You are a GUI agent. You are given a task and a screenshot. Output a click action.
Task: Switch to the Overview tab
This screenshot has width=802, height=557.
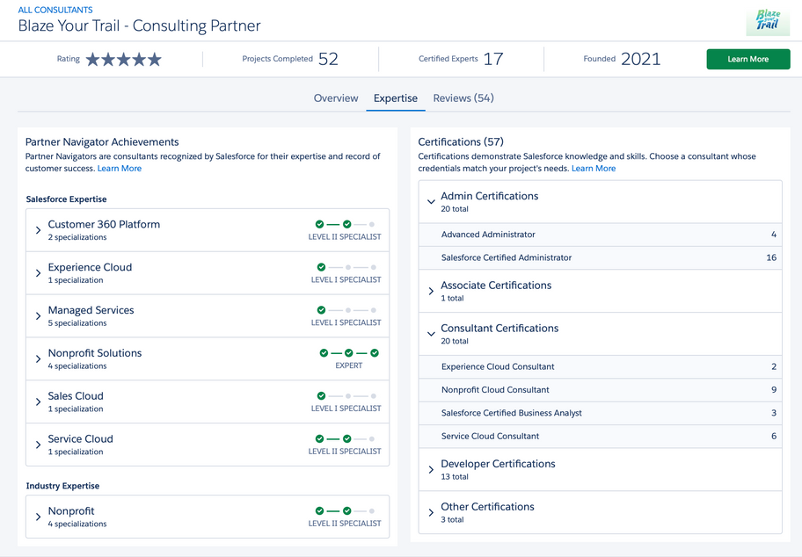(x=336, y=98)
